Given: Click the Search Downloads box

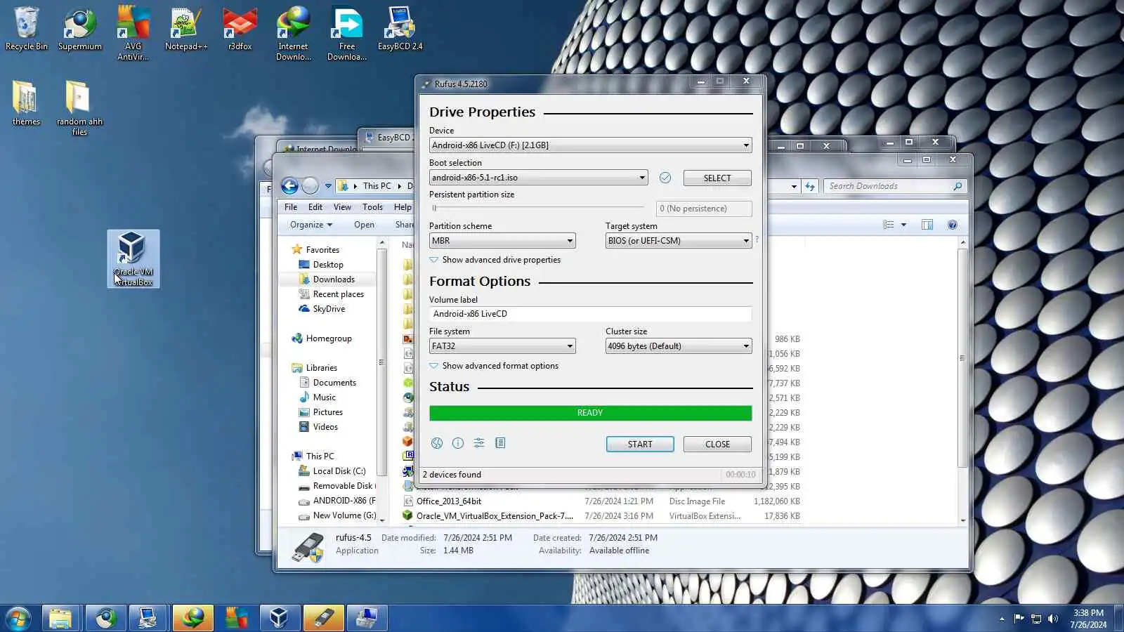Looking at the screenshot, I should coord(896,186).
